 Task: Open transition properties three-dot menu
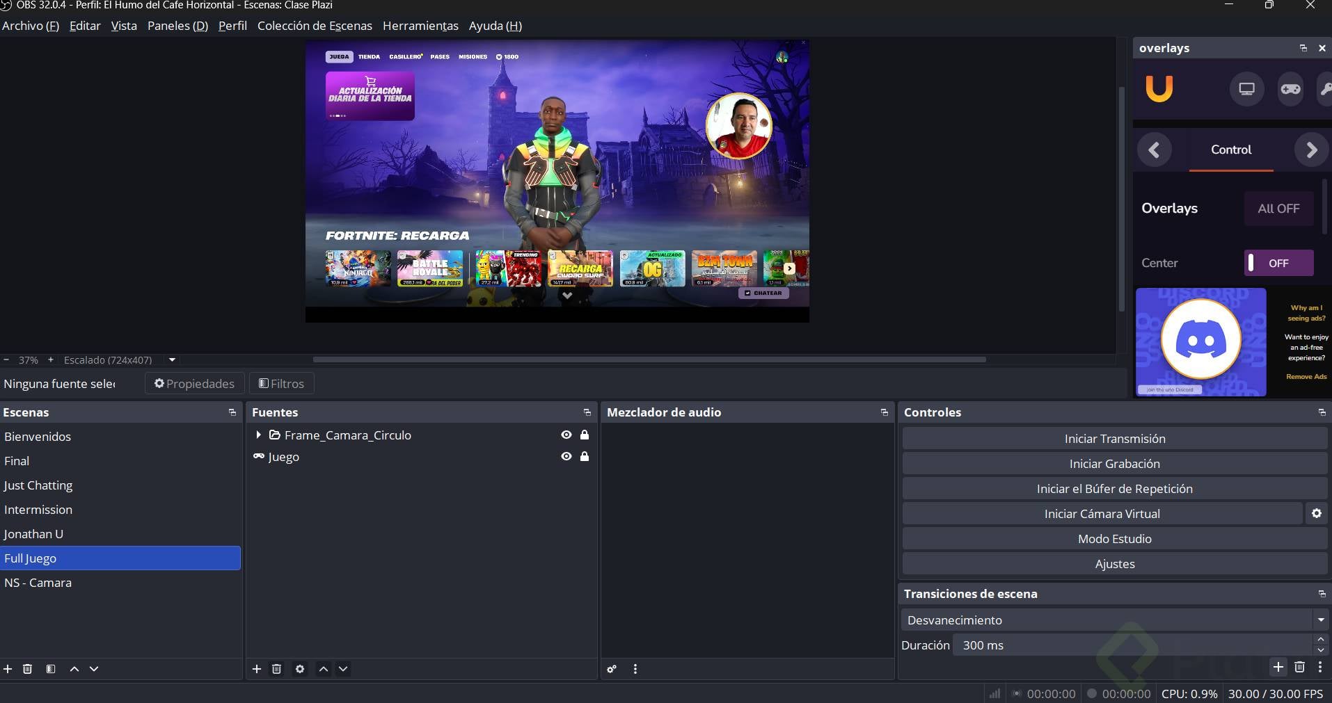(1320, 668)
